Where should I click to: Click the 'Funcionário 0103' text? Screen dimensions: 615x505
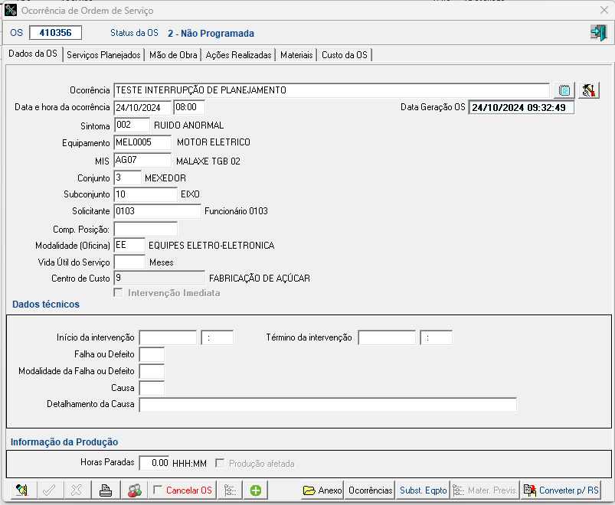point(236,211)
